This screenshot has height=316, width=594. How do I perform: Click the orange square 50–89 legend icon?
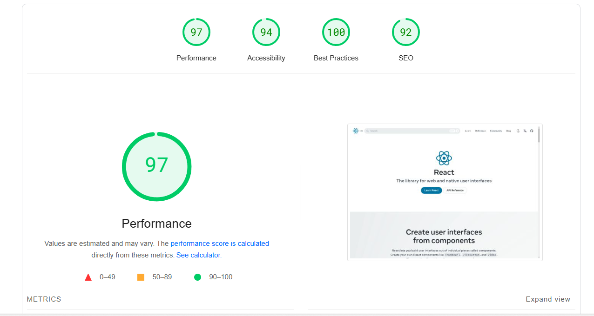tap(141, 277)
